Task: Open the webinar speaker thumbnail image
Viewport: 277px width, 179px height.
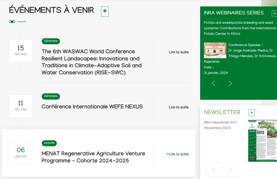Action: (x=215, y=50)
